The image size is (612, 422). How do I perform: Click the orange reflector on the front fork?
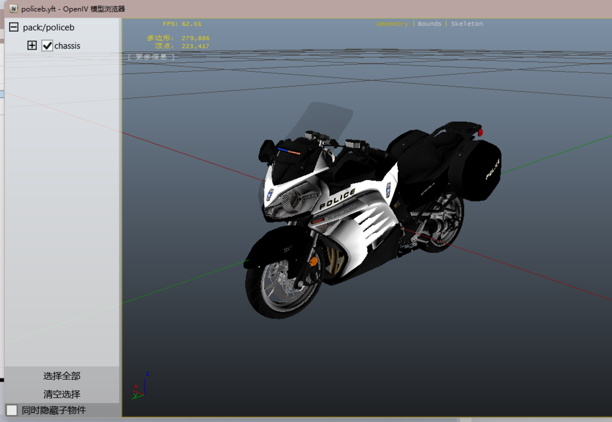pyautogui.click(x=314, y=262)
